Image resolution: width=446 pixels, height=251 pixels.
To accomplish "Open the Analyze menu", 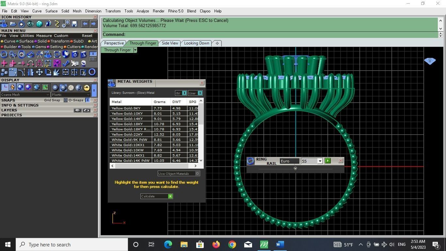I will (x=143, y=11).
